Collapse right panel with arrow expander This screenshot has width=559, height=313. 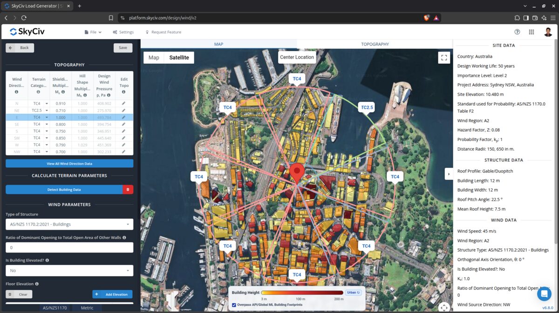coord(449,174)
